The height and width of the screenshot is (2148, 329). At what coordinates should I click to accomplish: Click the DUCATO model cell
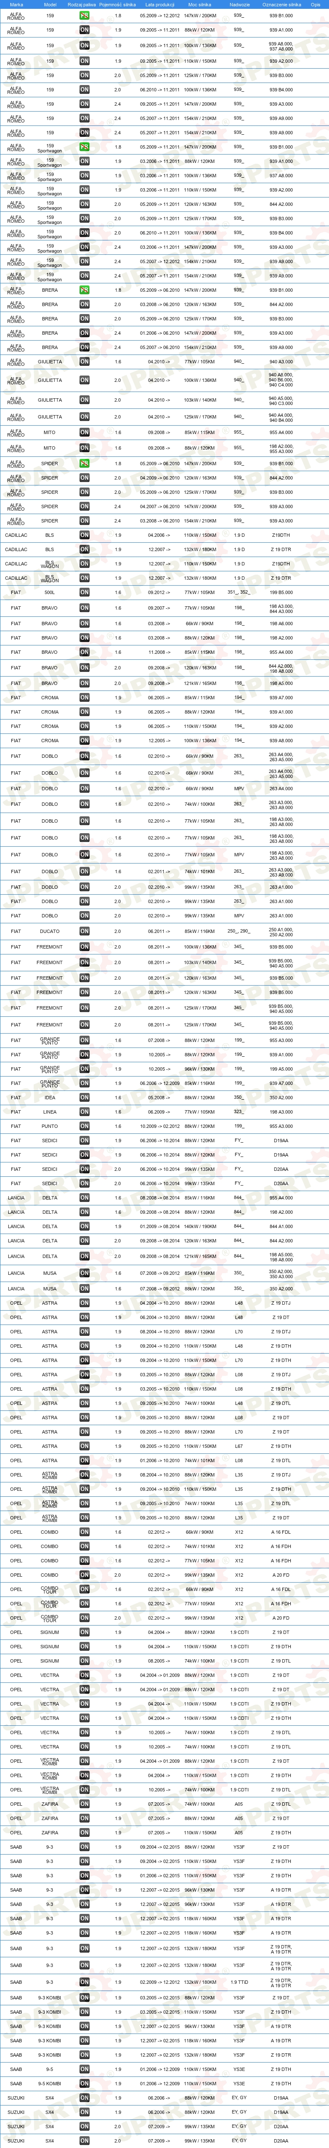point(50,931)
